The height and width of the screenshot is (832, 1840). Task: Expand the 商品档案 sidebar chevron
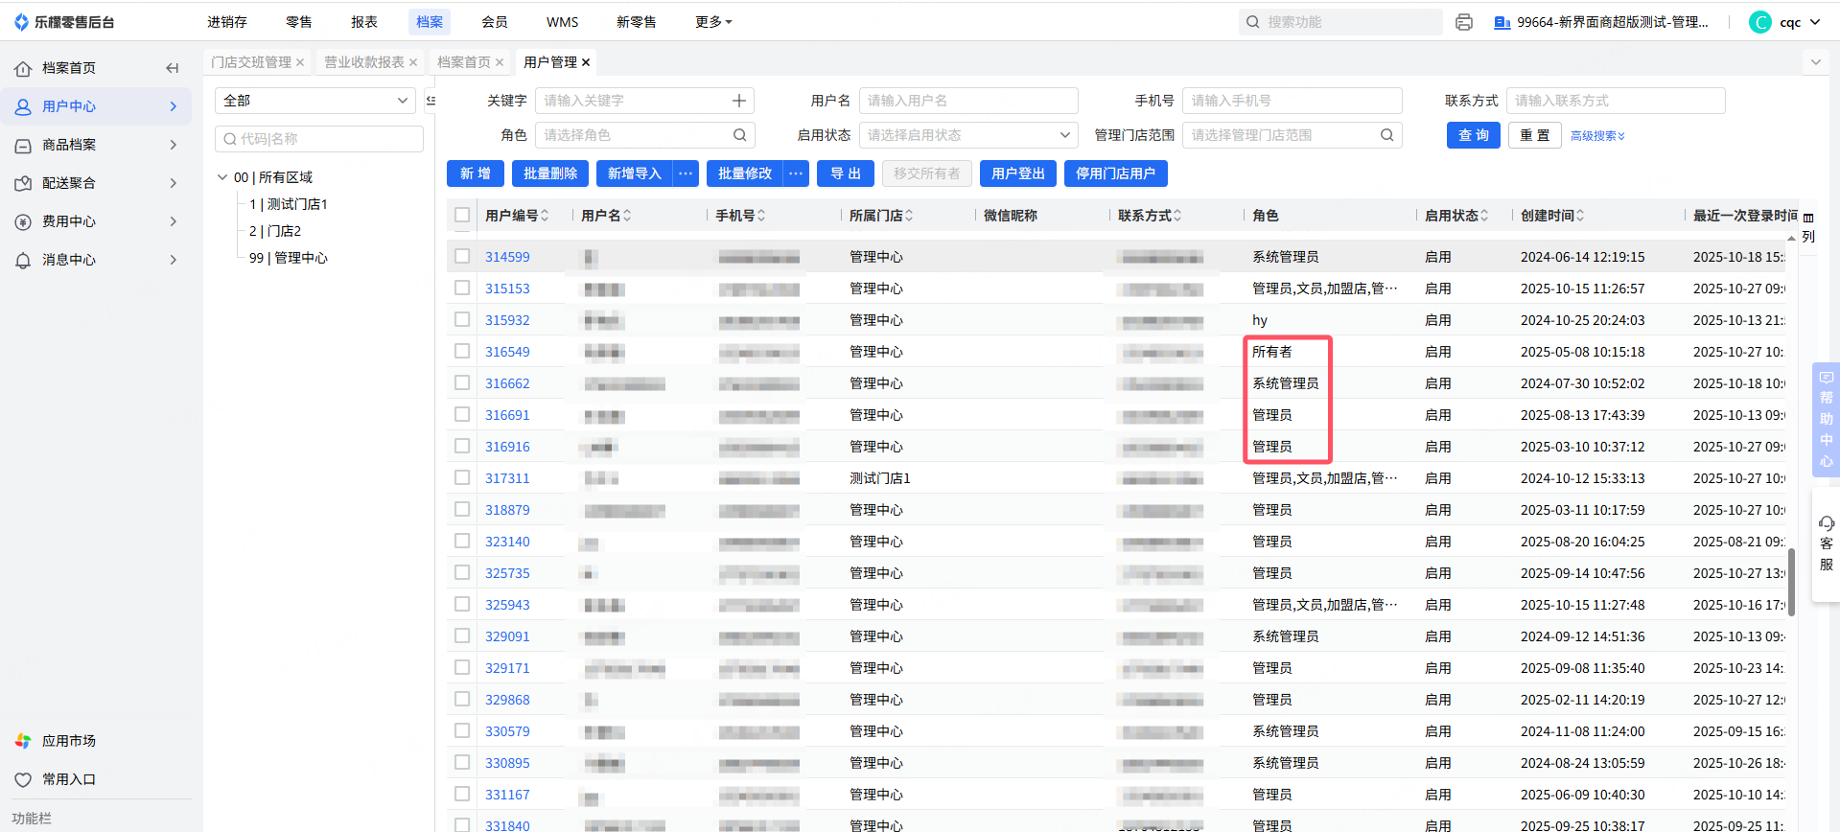point(173,145)
